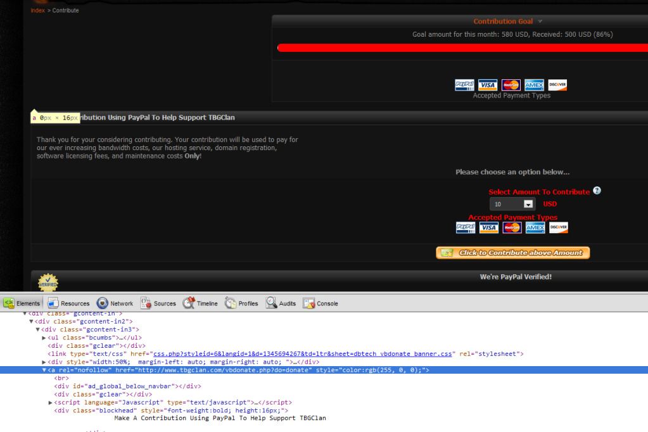The image size is (648, 432).
Task: Click the Select Amount To Contribute label
Action: click(x=539, y=192)
